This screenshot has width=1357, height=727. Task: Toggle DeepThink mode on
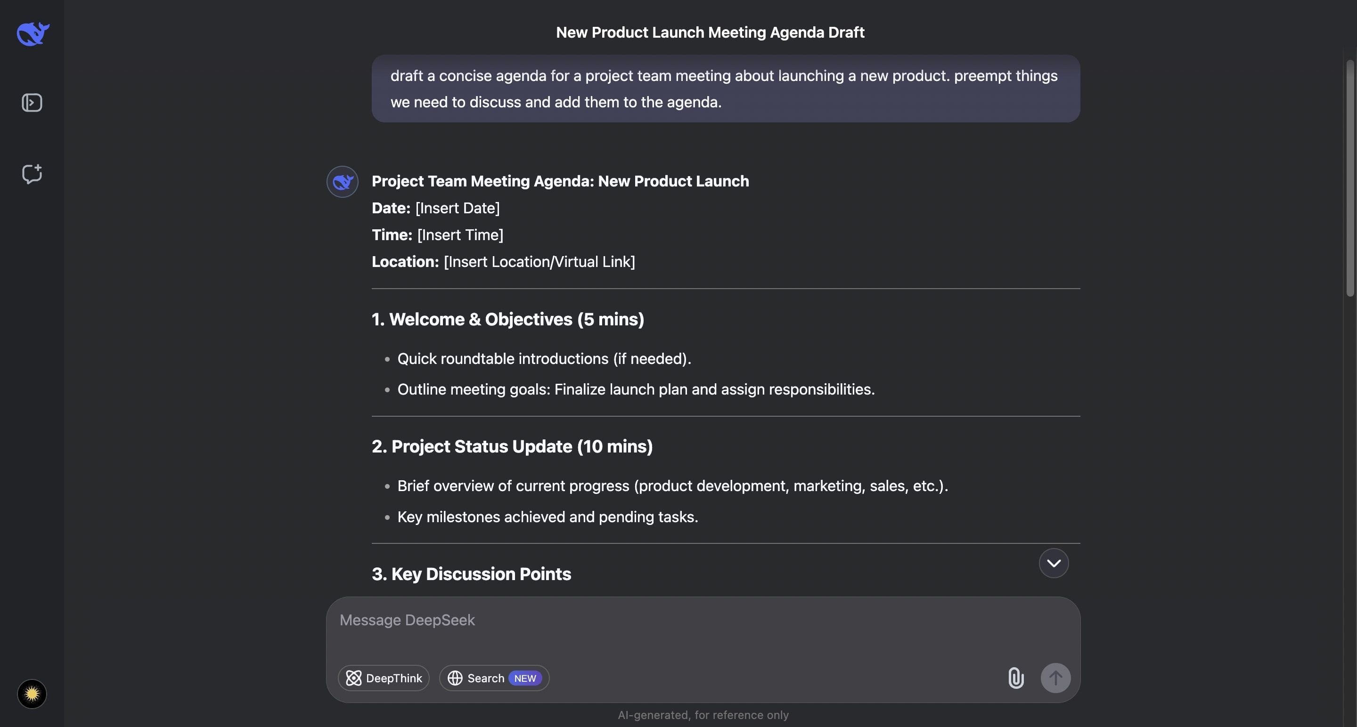pyautogui.click(x=384, y=678)
